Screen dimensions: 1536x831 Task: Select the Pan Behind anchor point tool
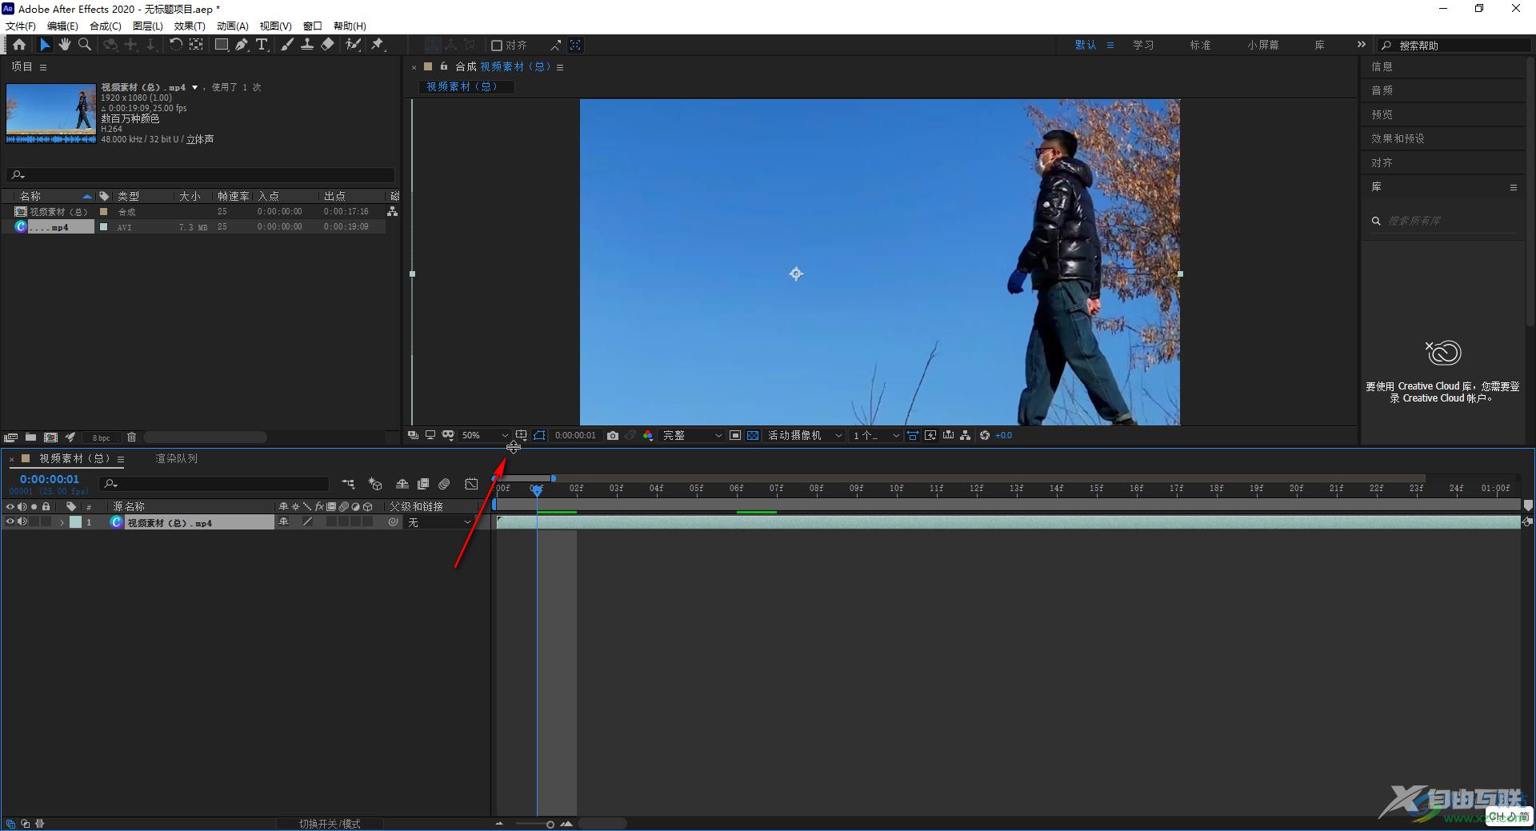coord(196,45)
